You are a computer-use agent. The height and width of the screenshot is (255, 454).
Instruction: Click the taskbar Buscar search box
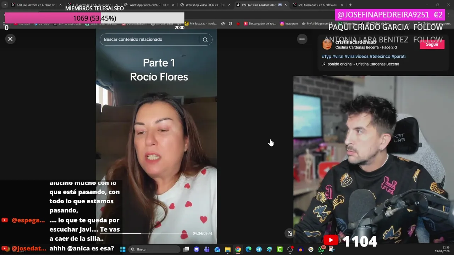[154, 249]
